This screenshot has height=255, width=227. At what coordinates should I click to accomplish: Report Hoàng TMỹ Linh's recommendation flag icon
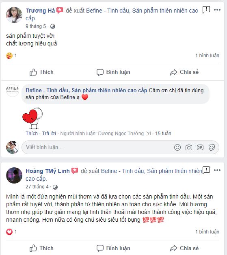pyautogui.click(x=206, y=170)
